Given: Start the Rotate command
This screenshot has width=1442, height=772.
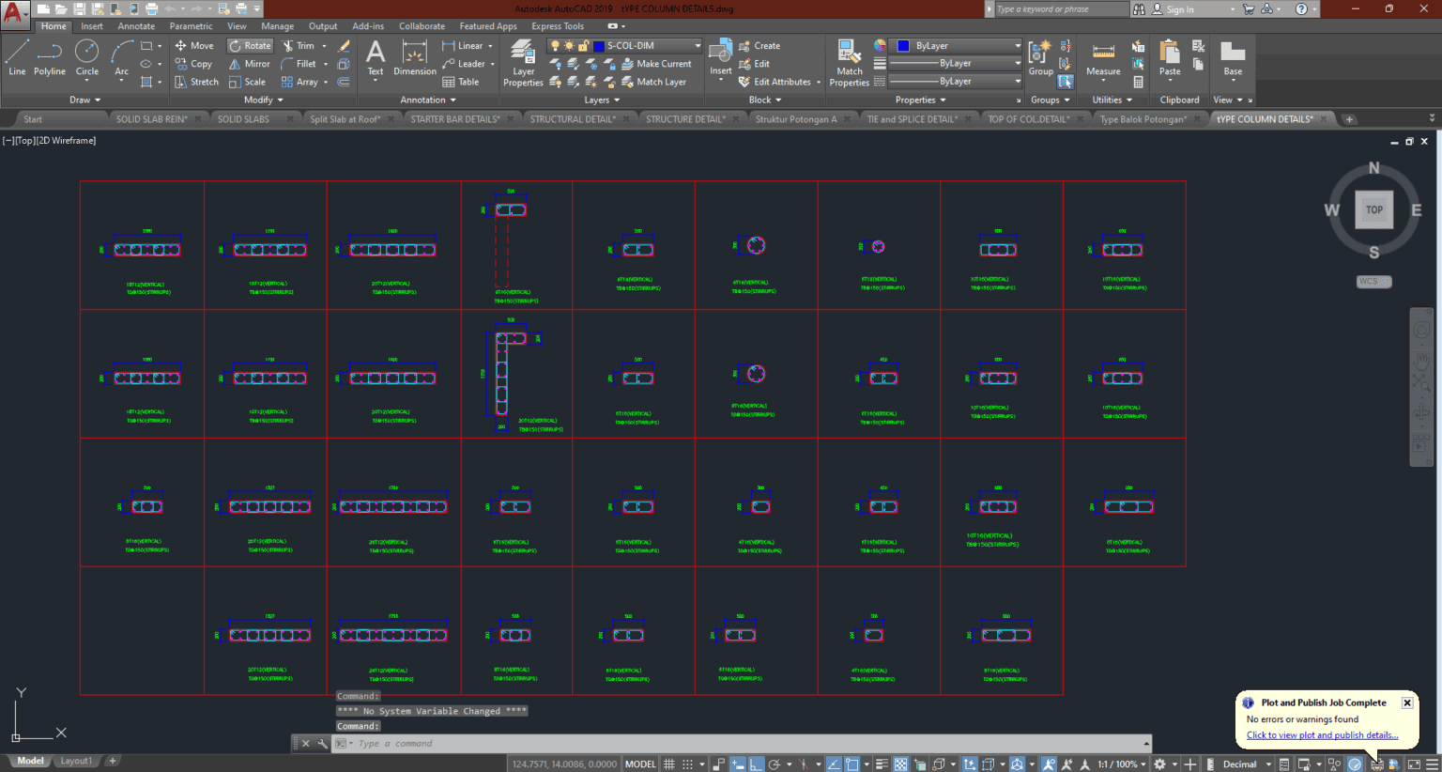Looking at the screenshot, I should tap(250, 45).
